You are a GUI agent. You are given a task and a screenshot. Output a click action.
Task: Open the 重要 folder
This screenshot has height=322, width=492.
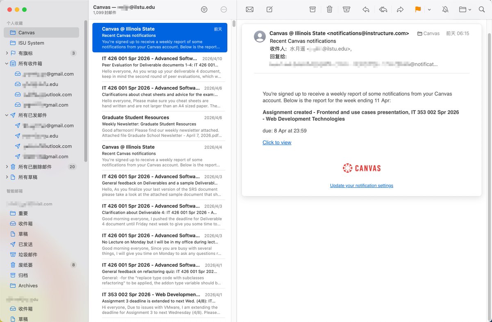[x=41, y=213]
